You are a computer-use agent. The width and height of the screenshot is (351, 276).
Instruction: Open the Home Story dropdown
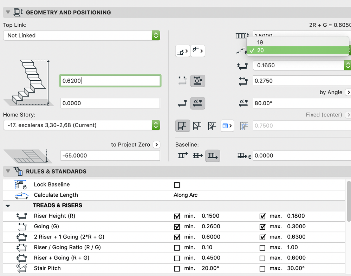coord(82,125)
